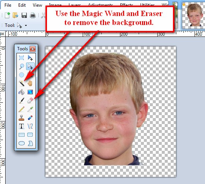This screenshot has width=205, height=184.
Task: Choose the Color Picker eyedropper tool
Action: [x=30, y=109]
